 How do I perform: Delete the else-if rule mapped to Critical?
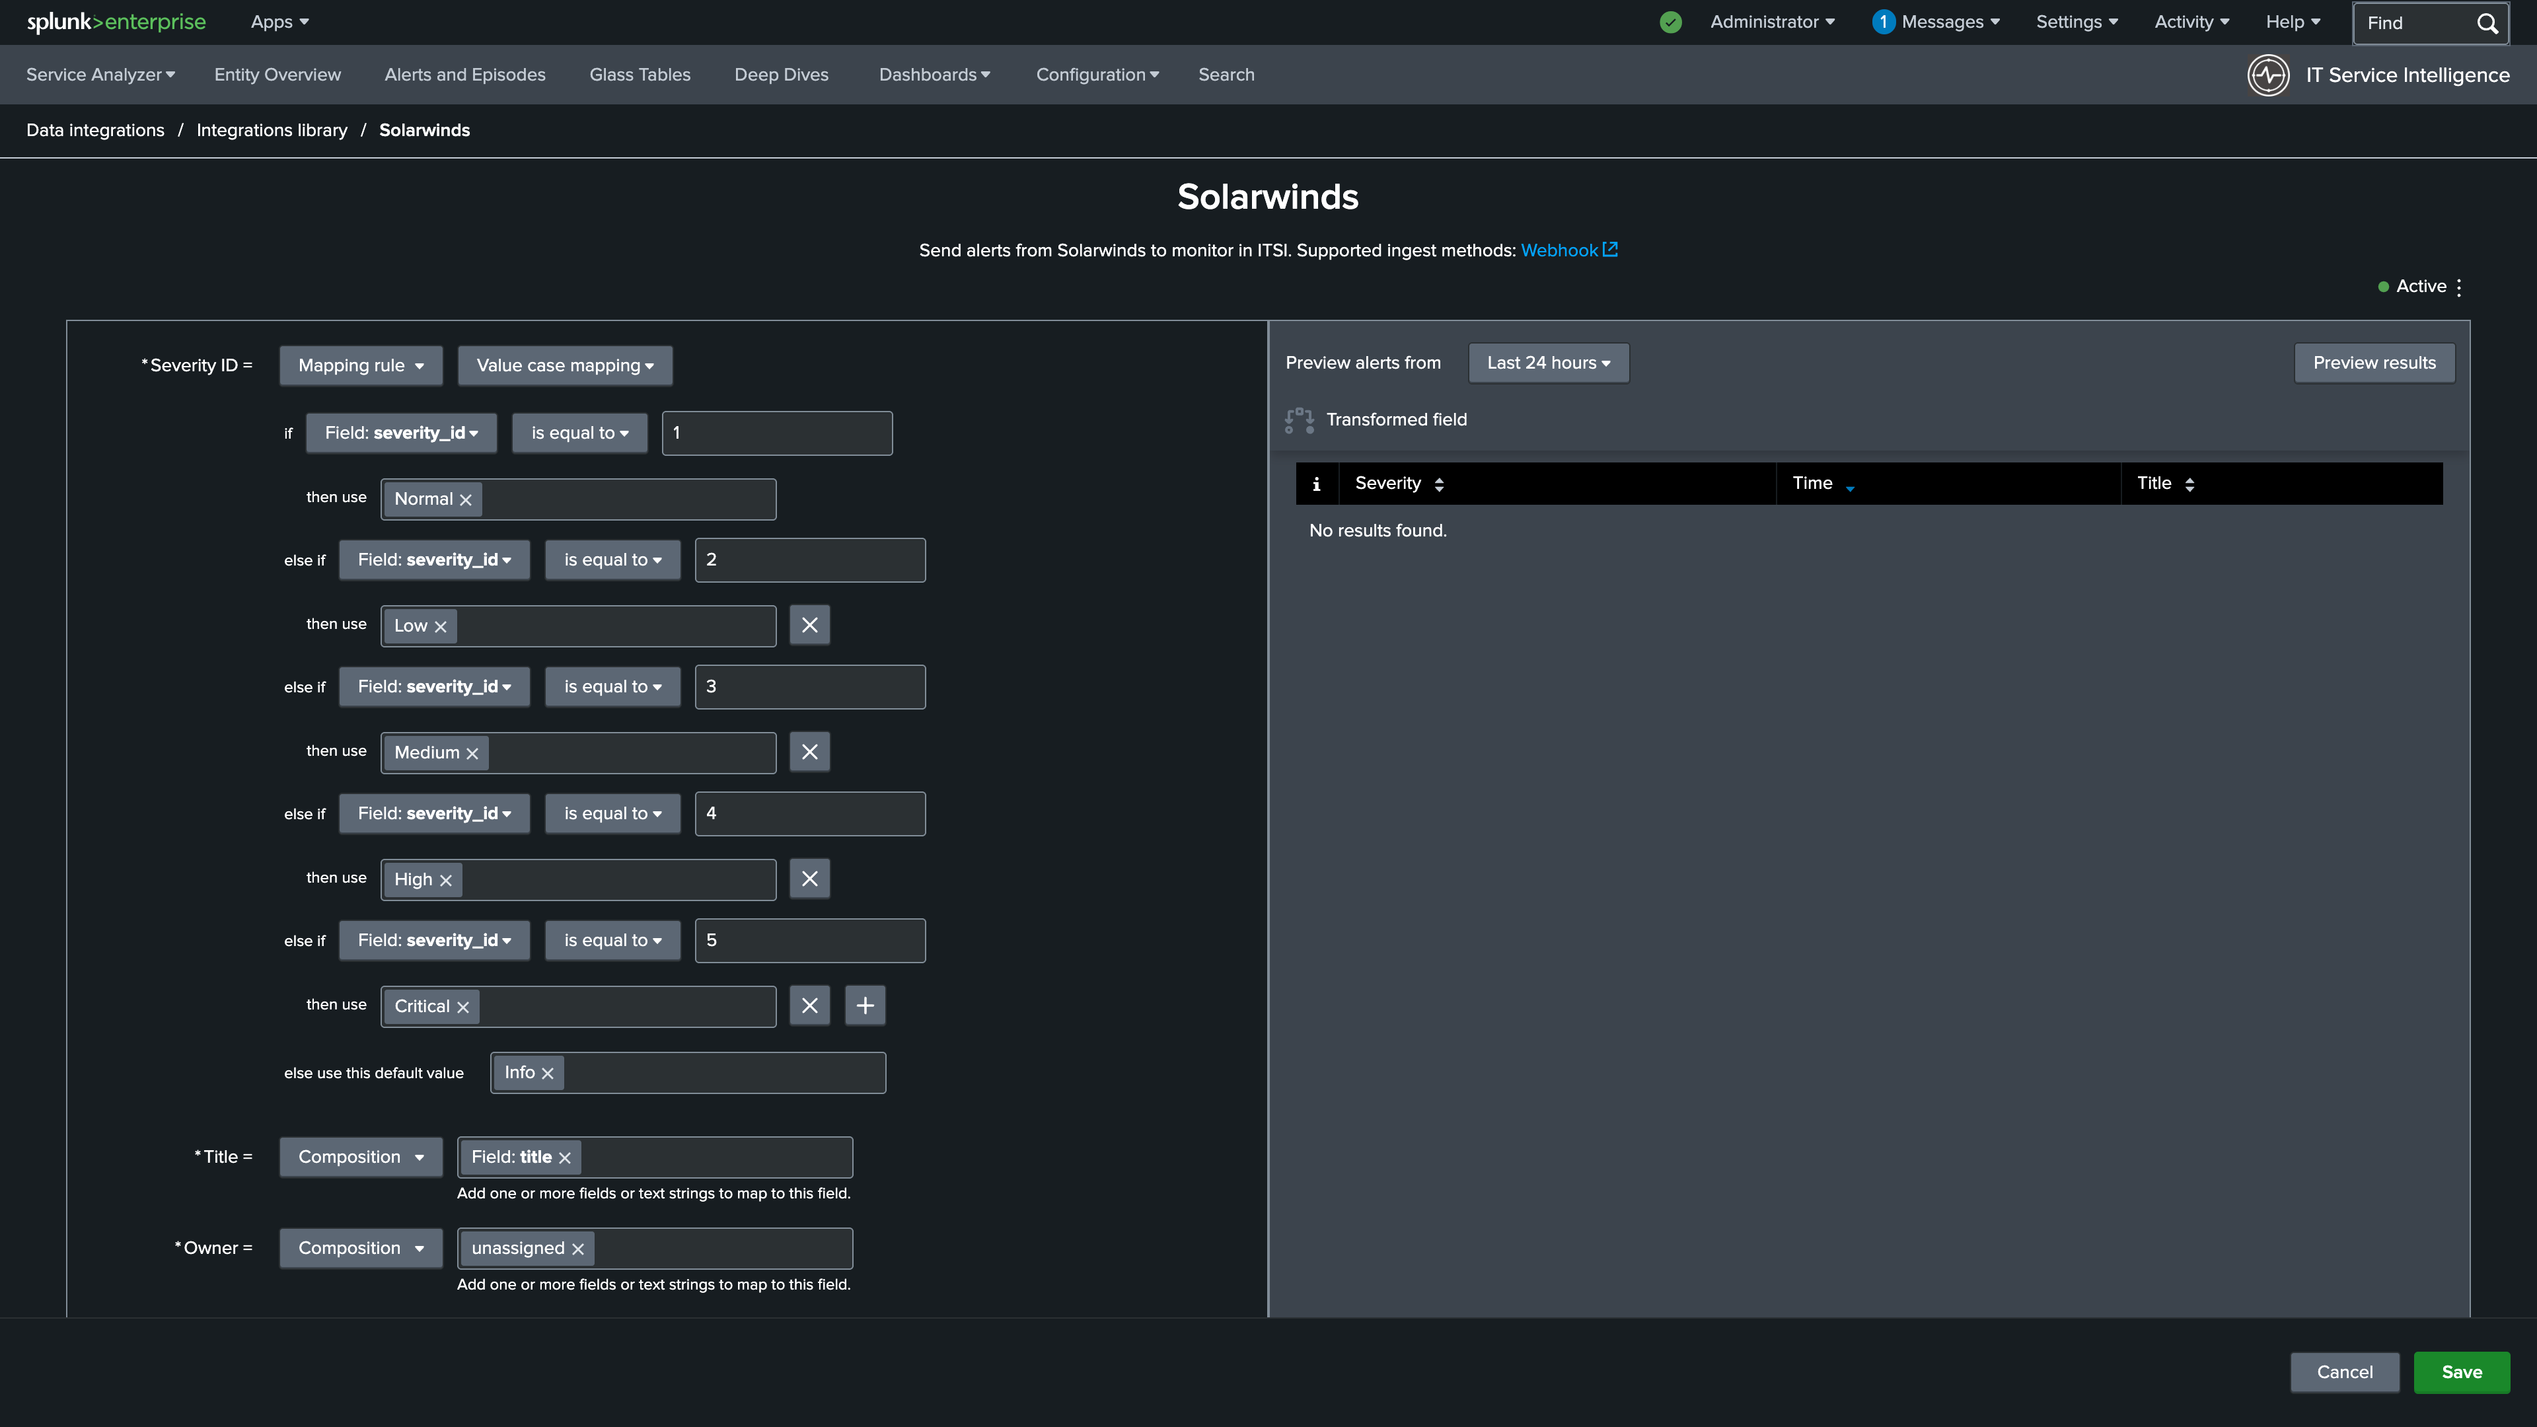tap(809, 1006)
